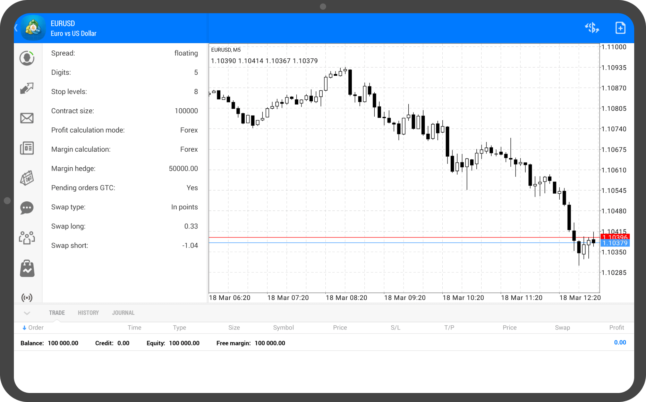Switch to the JOURNAL tab
This screenshot has height=402, width=646.
point(123,313)
